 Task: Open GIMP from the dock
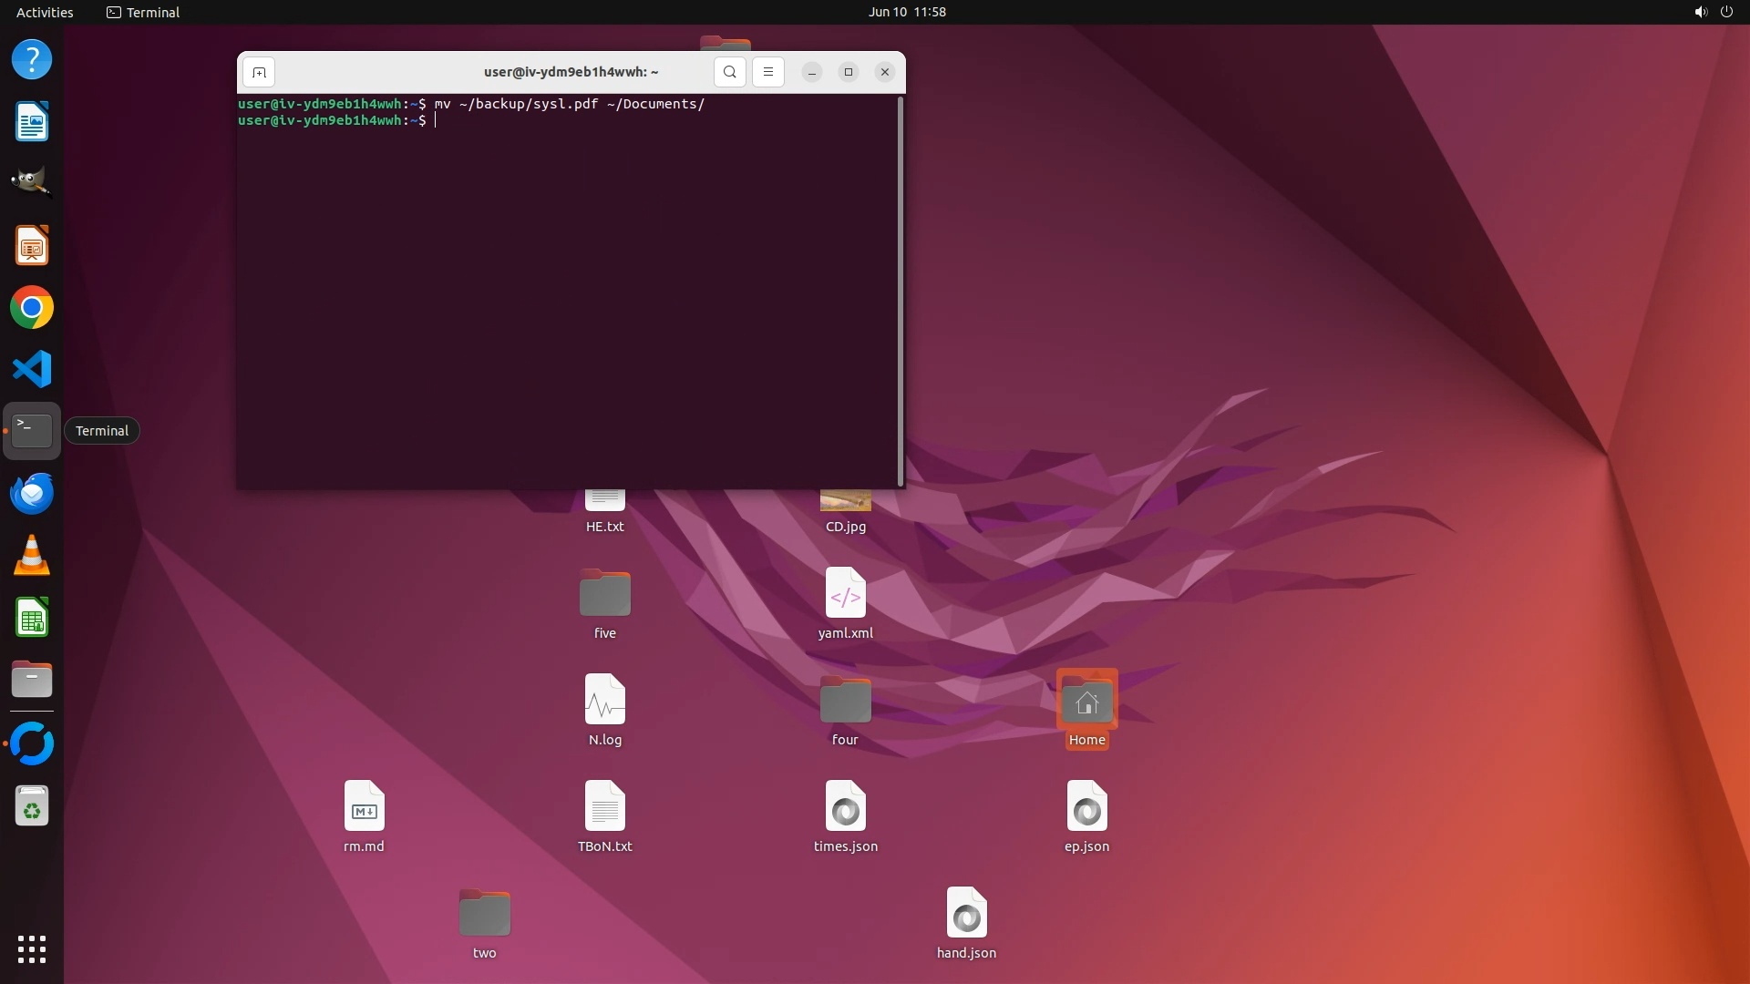coord(32,182)
